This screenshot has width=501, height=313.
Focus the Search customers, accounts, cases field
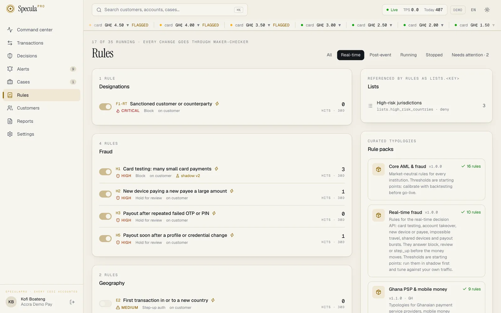(170, 10)
